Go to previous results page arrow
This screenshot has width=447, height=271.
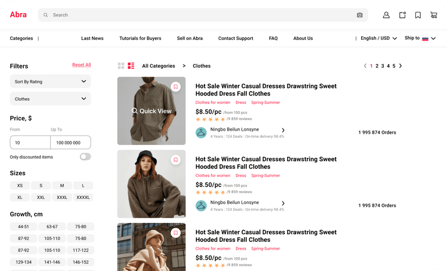[365, 66]
